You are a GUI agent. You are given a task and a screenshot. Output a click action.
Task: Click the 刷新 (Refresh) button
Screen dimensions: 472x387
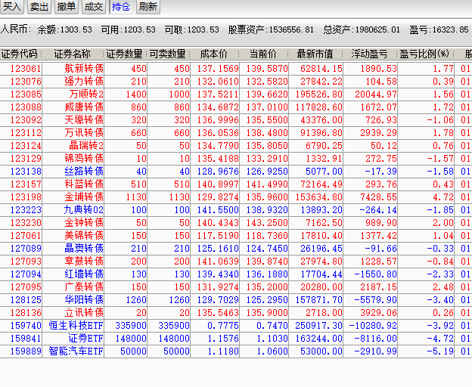[148, 6]
